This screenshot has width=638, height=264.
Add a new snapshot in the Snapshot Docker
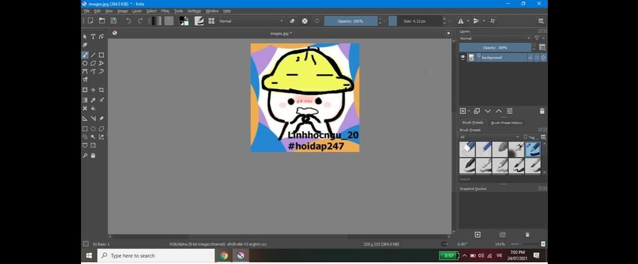point(477,235)
